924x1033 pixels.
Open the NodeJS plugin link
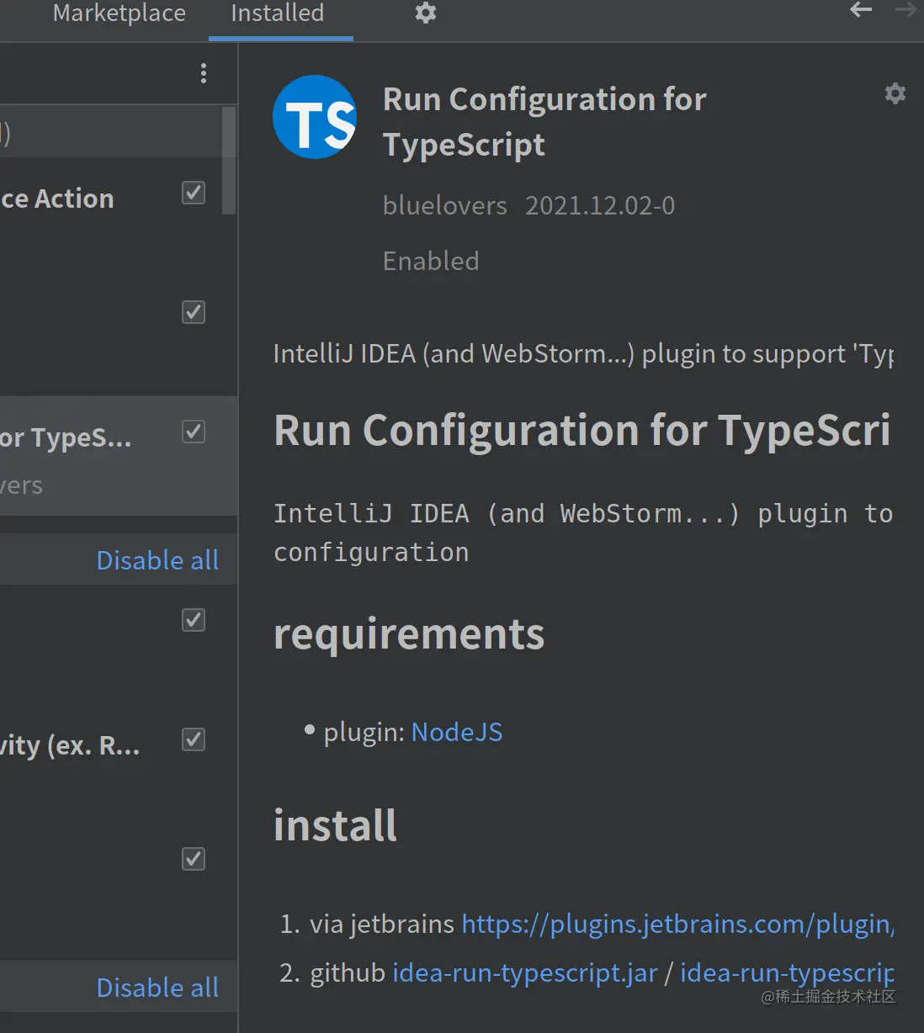[457, 732]
